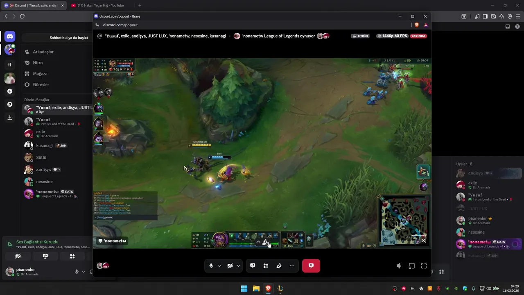The height and width of the screenshot is (295, 524).
Task: Click the download apps arrow icon
Action: (x=10, y=118)
